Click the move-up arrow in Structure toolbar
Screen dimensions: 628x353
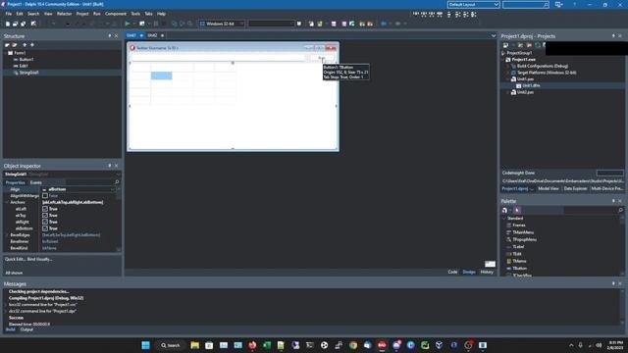(x=25, y=45)
